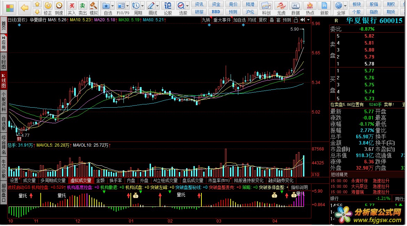
Task: Click 大元泵业 in 短线精灵 list
Action: tap(359, 186)
